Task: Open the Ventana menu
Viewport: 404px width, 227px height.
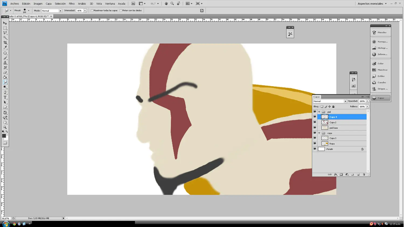Action: (x=110, y=4)
